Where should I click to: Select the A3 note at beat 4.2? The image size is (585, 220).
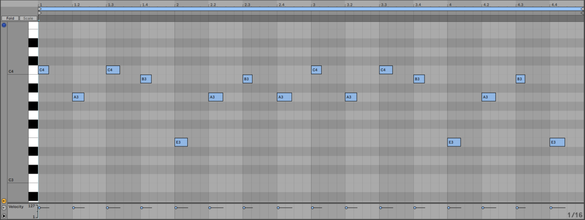point(488,97)
